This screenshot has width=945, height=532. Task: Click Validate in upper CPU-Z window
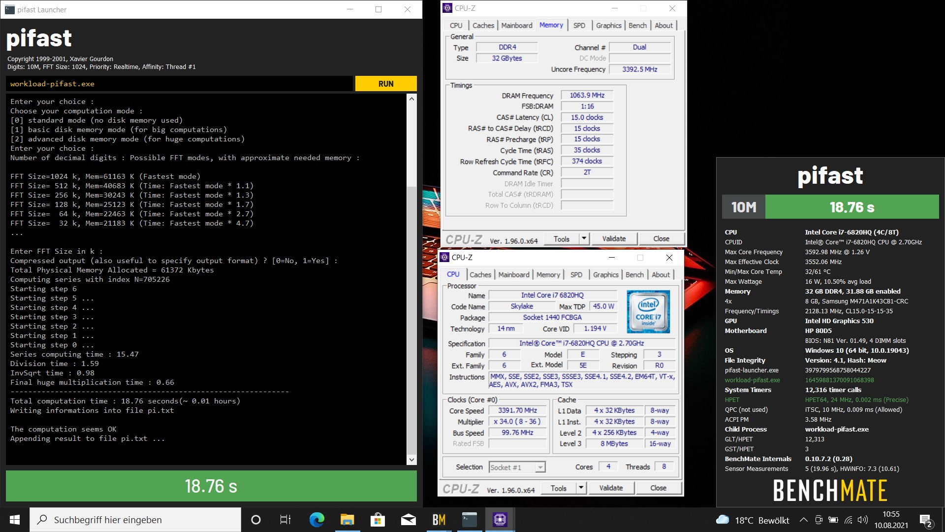tap(614, 239)
